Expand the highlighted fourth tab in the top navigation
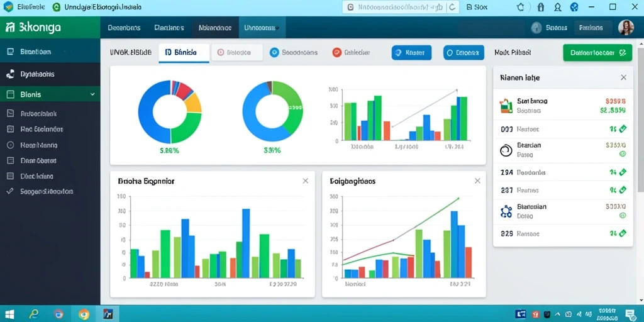Image resolution: width=644 pixels, height=322 pixels. click(x=262, y=28)
